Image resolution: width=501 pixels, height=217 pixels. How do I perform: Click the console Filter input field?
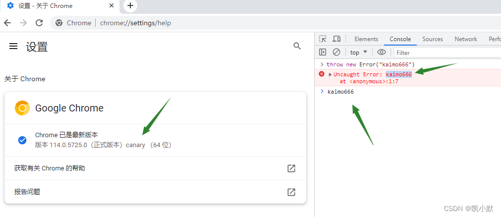(447, 53)
